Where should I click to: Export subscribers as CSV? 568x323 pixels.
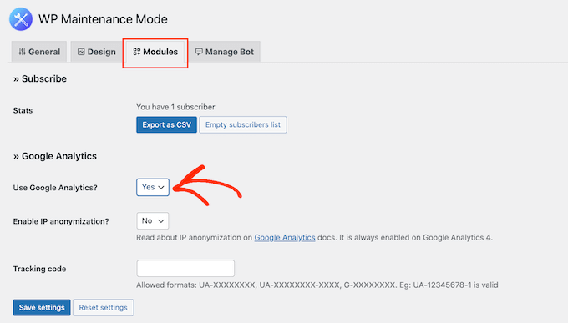[x=166, y=124]
